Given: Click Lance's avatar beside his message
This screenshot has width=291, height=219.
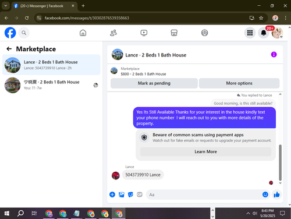Looking at the screenshot, I should pos(116,175).
